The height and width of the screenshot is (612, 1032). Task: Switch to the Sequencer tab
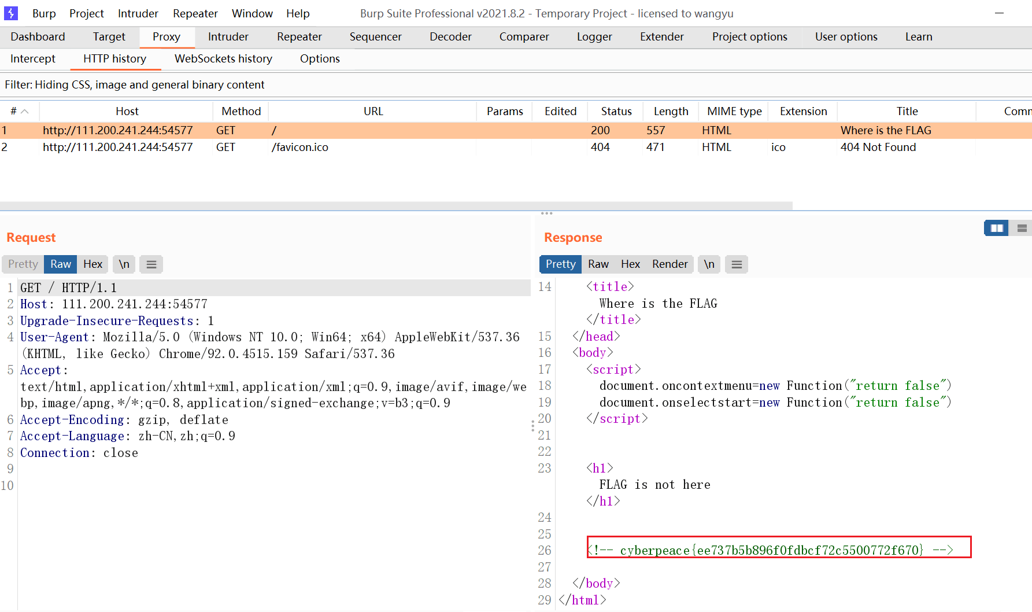[x=376, y=36]
